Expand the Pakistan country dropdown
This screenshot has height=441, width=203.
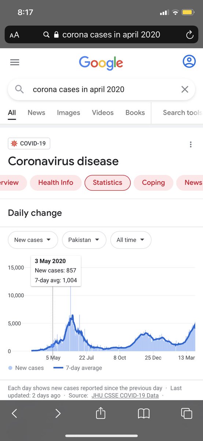[84, 240]
